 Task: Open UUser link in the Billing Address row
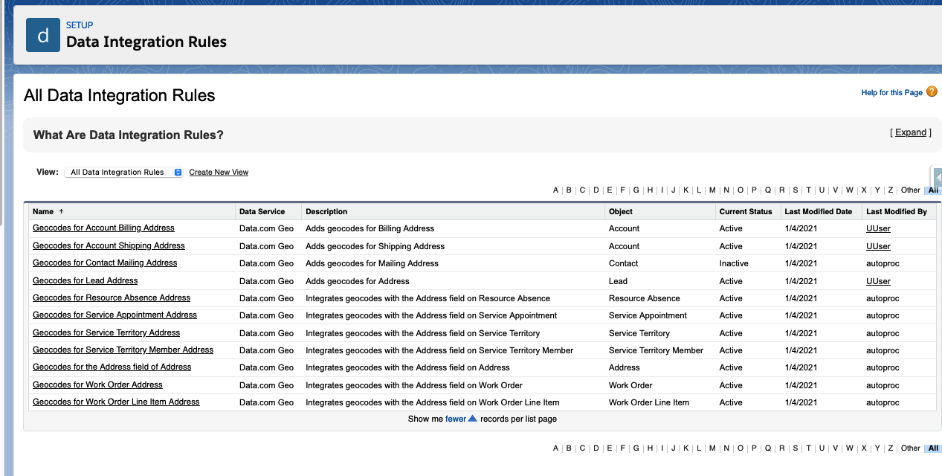pyautogui.click(x=878, y=228)
